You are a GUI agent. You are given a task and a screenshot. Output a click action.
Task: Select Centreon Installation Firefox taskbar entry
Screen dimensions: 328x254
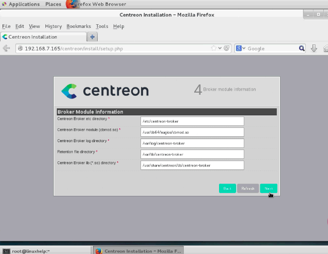138,251
